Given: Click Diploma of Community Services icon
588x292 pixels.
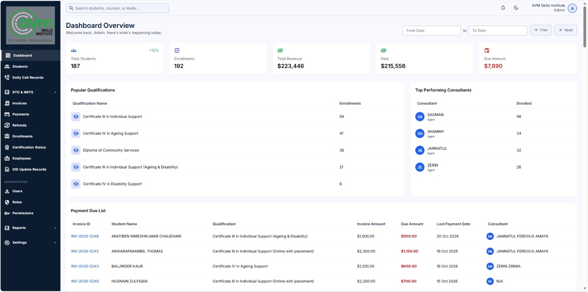Looking at the screenshot, I should pyautogui.click(x=76, y=150).
